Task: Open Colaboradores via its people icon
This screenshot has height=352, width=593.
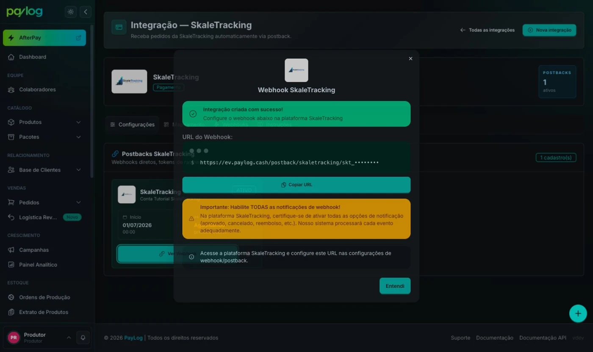Action: click(11, 89)
